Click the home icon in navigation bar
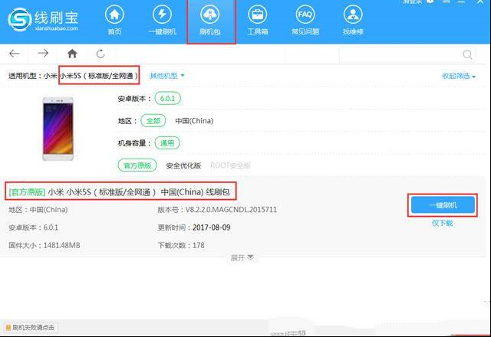Image resolution: width=491 pixels, height=337 pixels. click(72, 54)
